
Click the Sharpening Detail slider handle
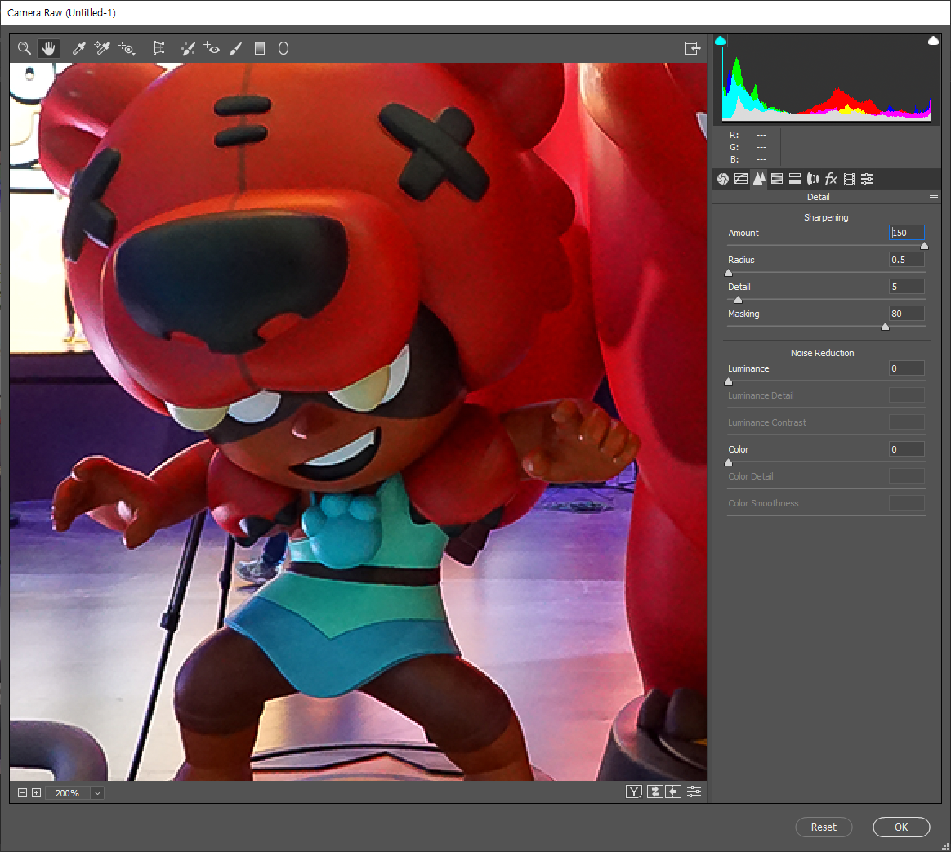point(738,300)
